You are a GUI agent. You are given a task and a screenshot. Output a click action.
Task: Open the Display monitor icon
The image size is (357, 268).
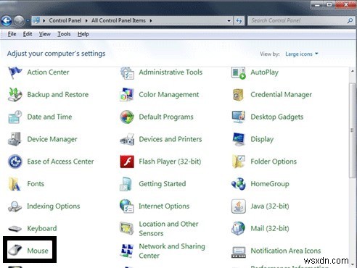point(239,139)
